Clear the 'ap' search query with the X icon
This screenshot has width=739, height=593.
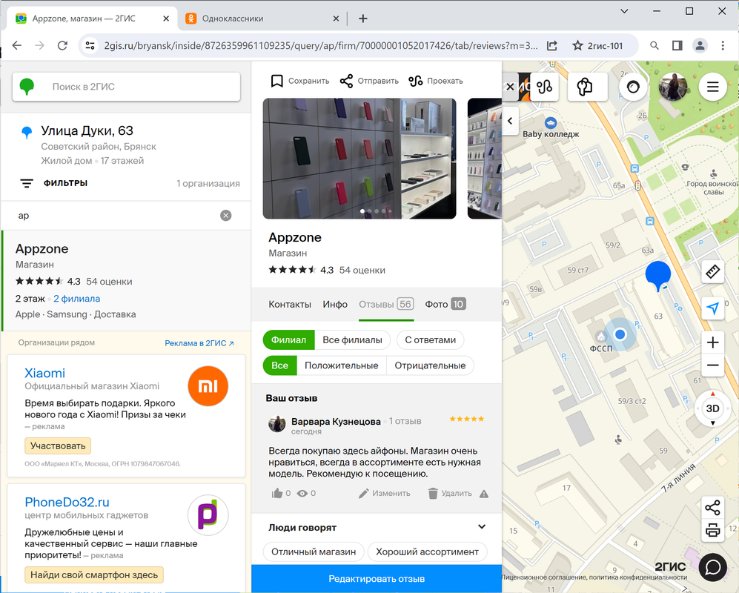[x=226, y=216]
